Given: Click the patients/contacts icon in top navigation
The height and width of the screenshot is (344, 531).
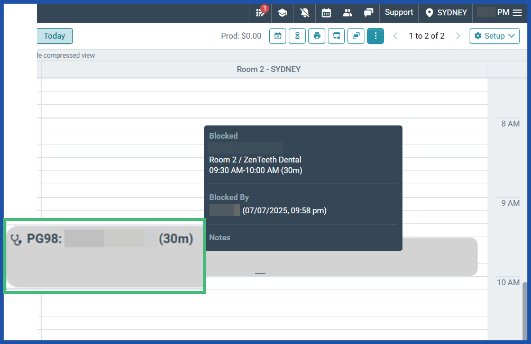Looking at the screenshot, I should (x=347, y=13).
